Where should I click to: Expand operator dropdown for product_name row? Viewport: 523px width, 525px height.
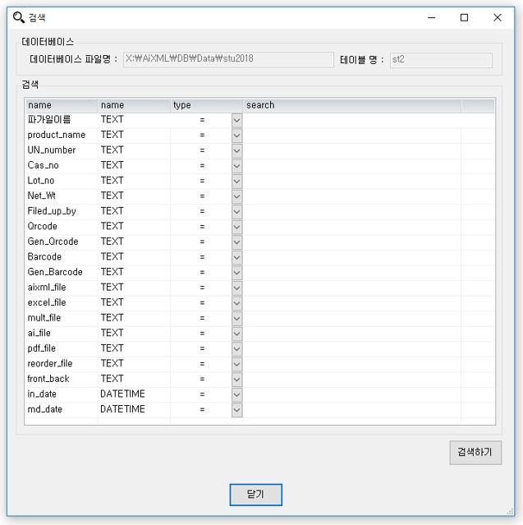coord(236,136)
